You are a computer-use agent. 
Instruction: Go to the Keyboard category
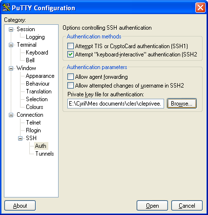pos(37,53)
